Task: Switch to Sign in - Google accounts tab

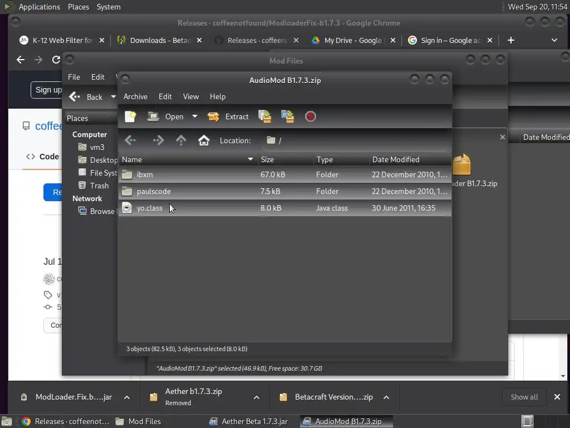Action: tap(445, 40)
